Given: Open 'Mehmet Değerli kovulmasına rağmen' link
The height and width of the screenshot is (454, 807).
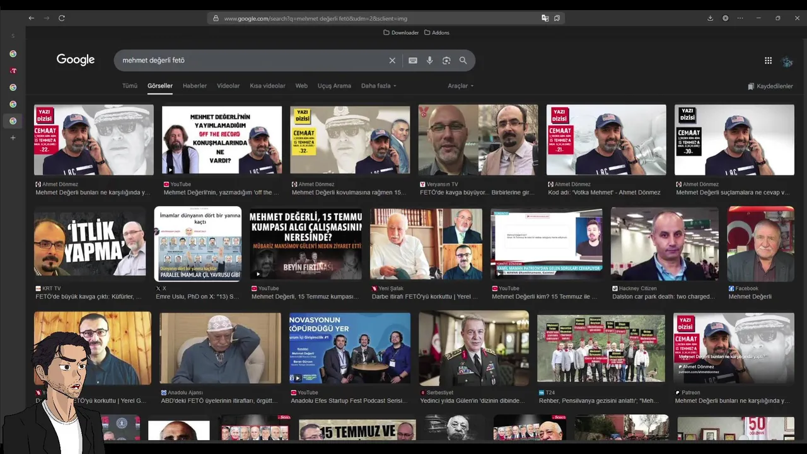Looking at the screenshot, I should pyautogui.click(x=349, y=192).
